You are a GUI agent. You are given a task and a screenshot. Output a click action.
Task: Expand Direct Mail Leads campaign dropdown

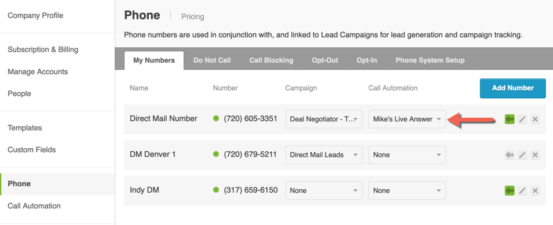coord(324,155)
